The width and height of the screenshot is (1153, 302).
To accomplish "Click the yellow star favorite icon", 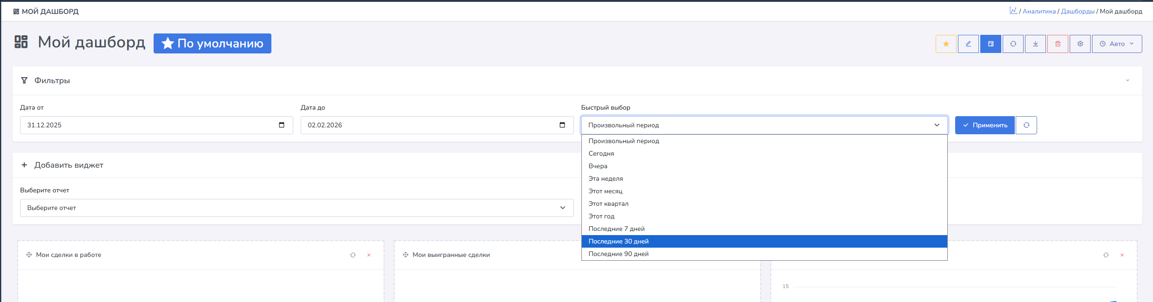I will point(946,44).
